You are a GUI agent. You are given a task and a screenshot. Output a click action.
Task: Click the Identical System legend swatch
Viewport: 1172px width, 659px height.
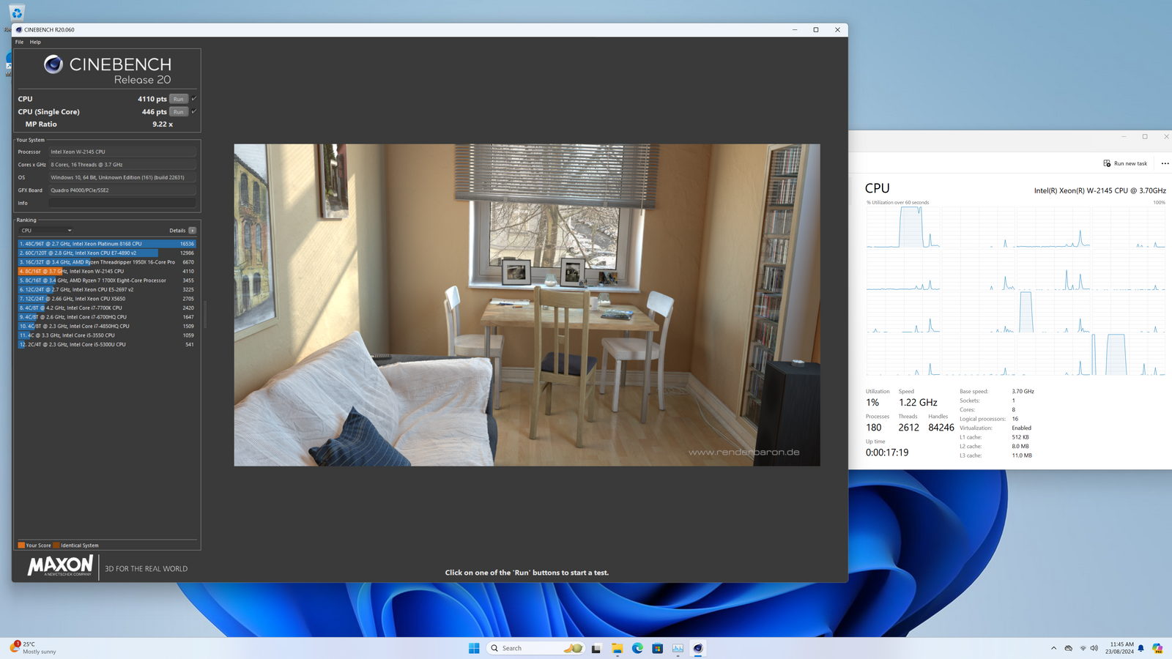point(56,546)
